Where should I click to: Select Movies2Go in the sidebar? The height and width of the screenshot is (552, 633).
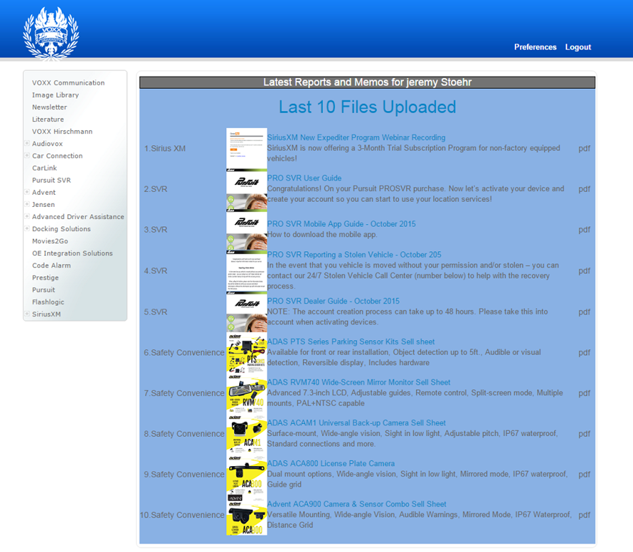click(50, 241)
